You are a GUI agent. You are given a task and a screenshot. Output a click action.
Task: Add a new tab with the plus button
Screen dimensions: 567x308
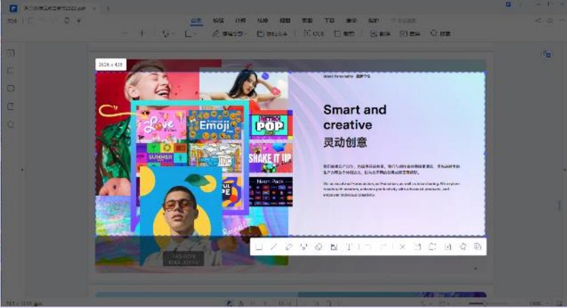(108, 8)
